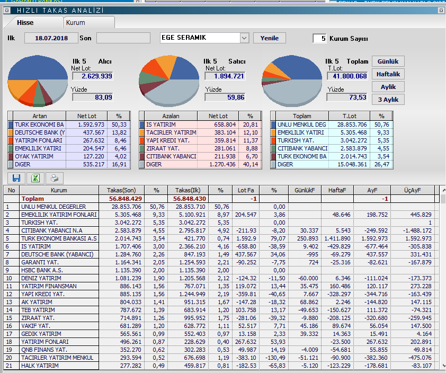Click the empty Son date field

pos(123,38)
